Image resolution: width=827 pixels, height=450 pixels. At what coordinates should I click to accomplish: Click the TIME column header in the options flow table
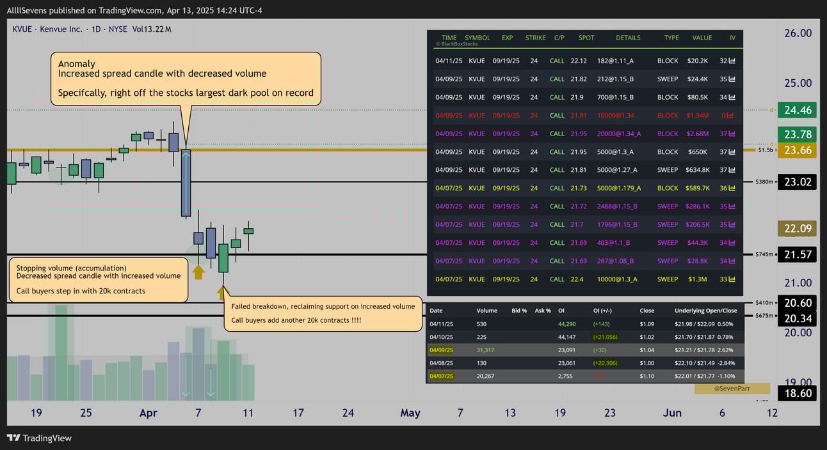[x=449, y=38]
